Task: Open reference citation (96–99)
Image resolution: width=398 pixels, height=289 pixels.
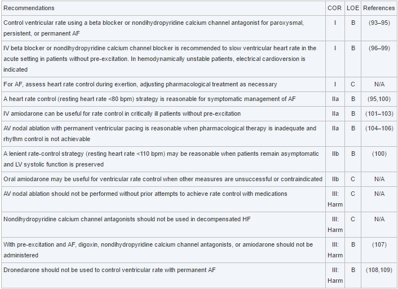Action: (x=379, y=48)
